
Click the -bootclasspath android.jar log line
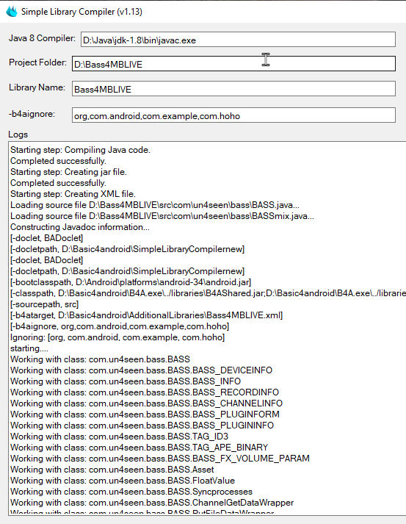[x=131, y=282]
